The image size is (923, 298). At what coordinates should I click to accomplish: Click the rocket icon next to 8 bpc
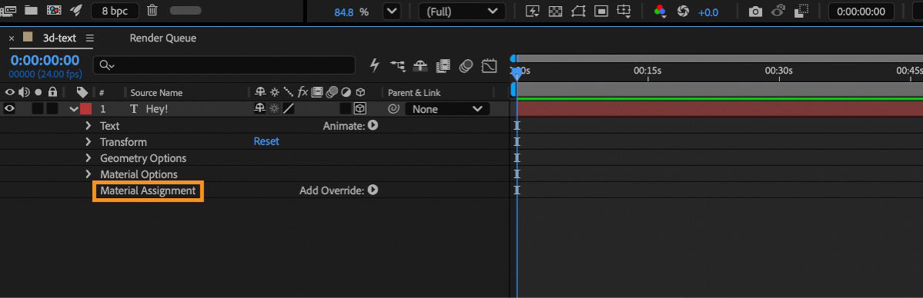pyautogui.click(x=76, y=10)
